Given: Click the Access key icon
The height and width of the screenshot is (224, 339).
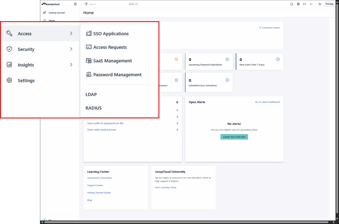Looking at the screenshot, I should pyautogui.click(x=9, y=33).
